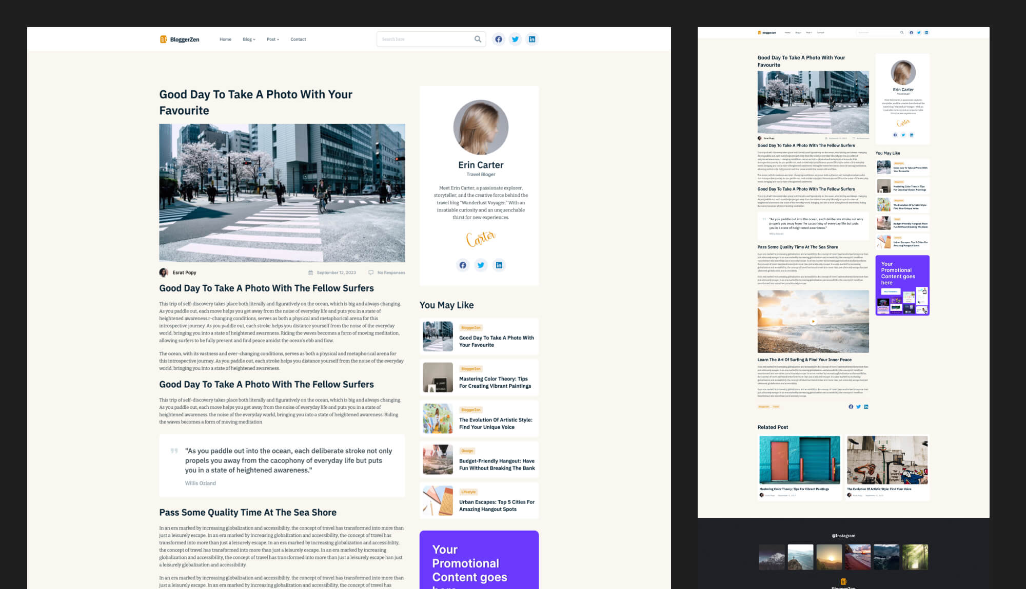Viewport: 1026px width, 589px height.
Task: Open the Facebook icon in the top navigation
Action: [498, 39]
